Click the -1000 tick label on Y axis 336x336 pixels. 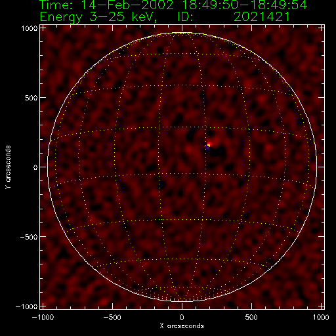point(27,306)
